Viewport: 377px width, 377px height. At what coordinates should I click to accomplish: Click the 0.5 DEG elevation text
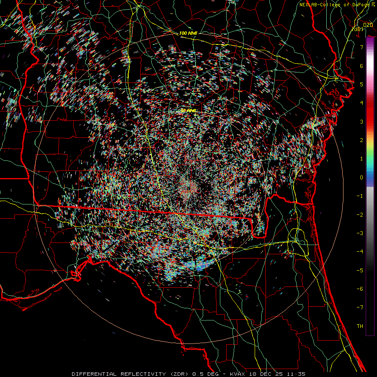click(x=206, y=374)
